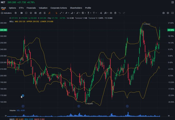Click the middle earnings E marker
175x120 pixels.
click(79, 106)
